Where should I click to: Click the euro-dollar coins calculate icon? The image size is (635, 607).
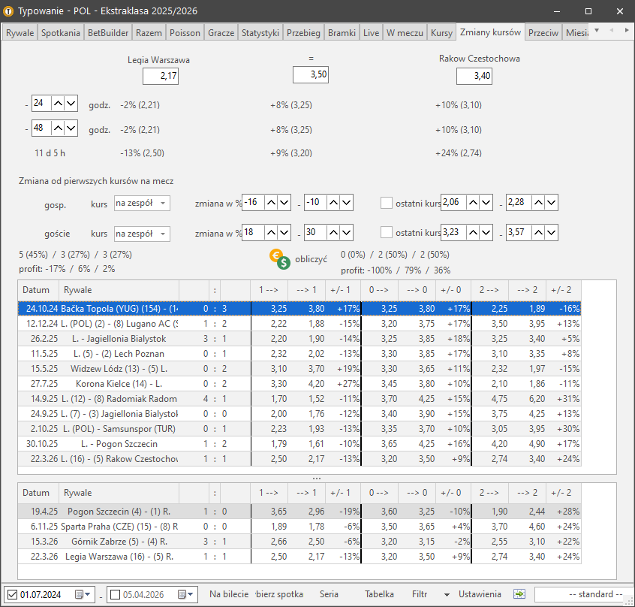(281, 258)
